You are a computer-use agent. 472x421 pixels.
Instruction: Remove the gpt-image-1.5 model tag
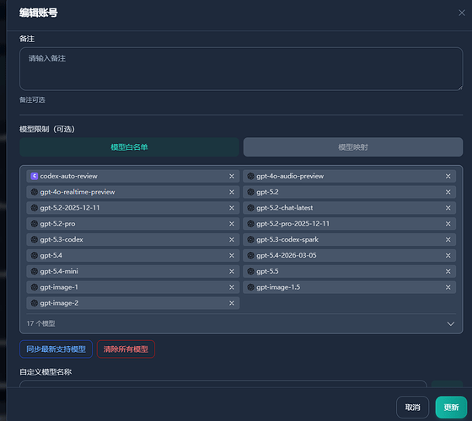448,287
